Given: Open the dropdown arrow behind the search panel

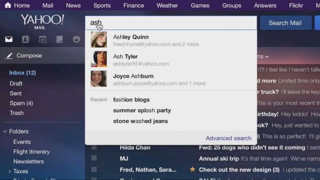Looking at the screenshot, I should pos(267,57).
